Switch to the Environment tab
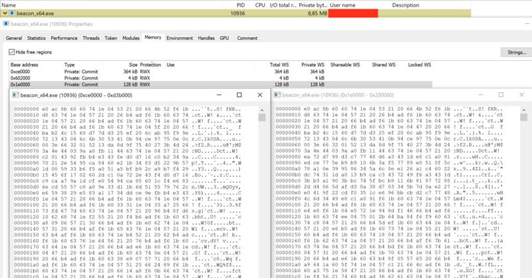This screenshot has width=532, height=278. point(180,38)
